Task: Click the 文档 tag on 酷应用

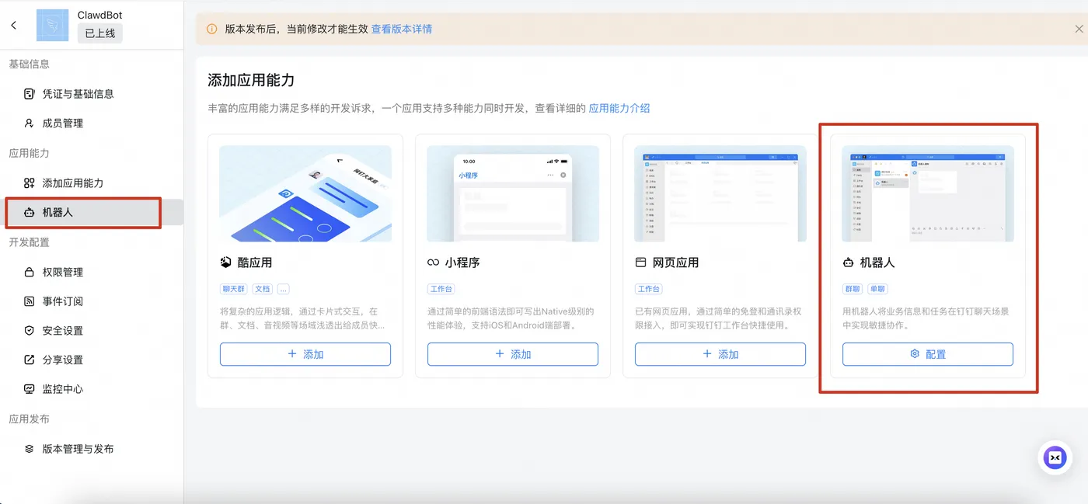Action: (263, 289)
